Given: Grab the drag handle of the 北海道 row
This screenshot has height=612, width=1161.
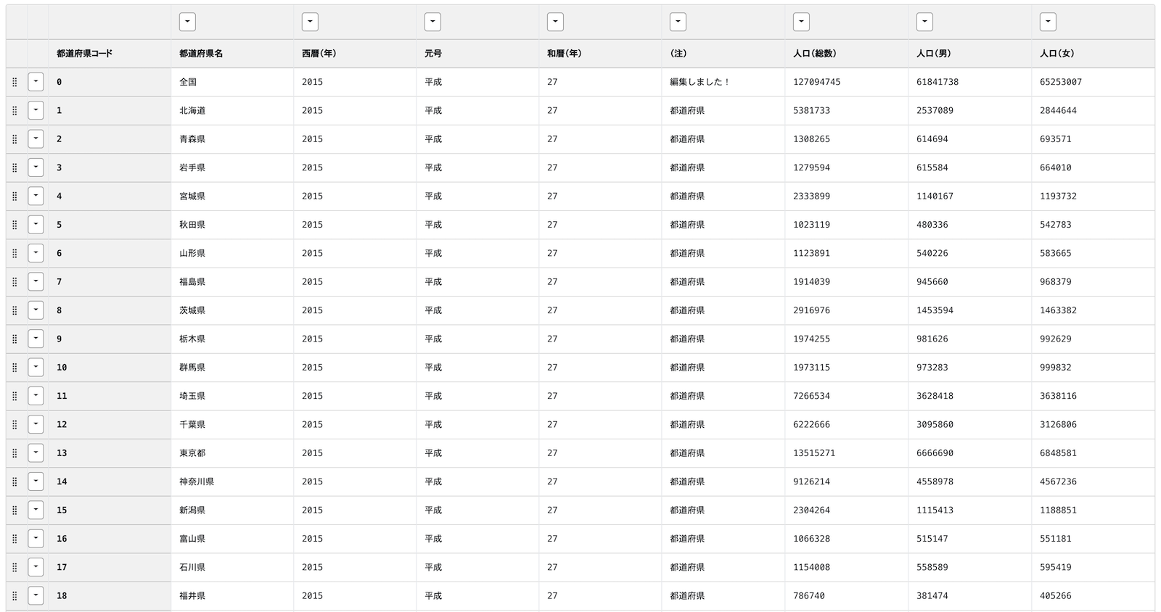Looking at the screenshot, I should (x=15, y=111).
